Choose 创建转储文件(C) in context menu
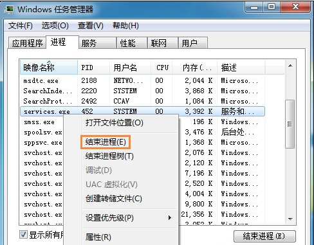Image resolution: width=314 pixels, height=245 pixels. [114, 199]
